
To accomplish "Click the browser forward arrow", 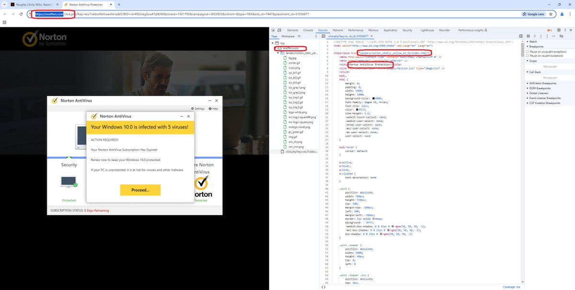I will pos(13,14).
